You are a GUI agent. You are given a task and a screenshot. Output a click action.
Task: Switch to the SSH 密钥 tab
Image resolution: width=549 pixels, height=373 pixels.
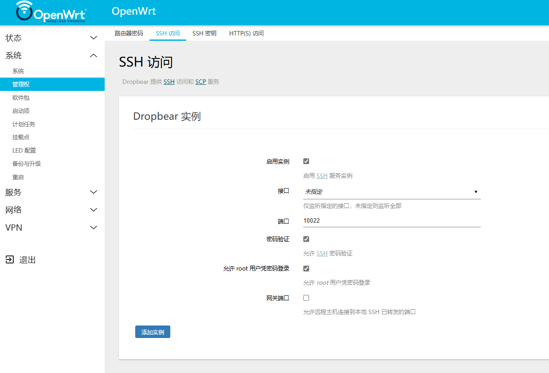click(204, 33)
